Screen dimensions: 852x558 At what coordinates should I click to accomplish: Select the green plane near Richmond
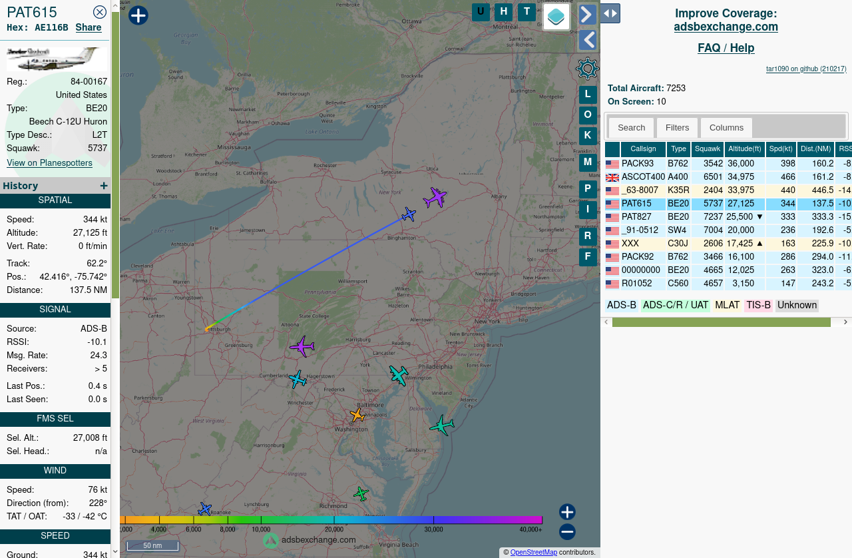point(361,493)
